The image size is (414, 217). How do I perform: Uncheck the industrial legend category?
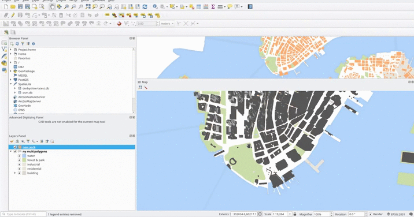click(19, 164)
